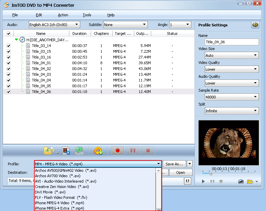Open the Video Size dropdown
The width and height of the screenshot is (266, 211).
[x=232, y=55]
